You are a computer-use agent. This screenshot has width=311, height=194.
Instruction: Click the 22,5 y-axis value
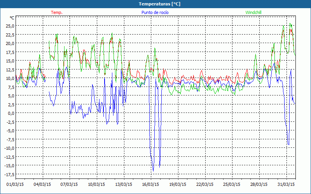10,35
